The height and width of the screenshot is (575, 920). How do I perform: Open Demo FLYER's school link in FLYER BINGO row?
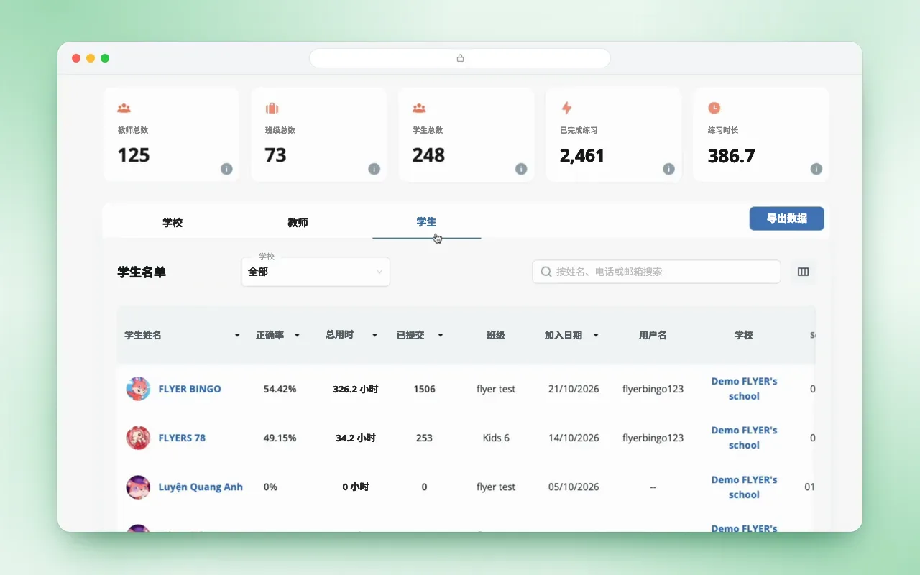tap(744, 389)
